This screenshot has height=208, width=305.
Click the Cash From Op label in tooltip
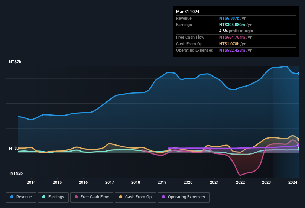189,44
